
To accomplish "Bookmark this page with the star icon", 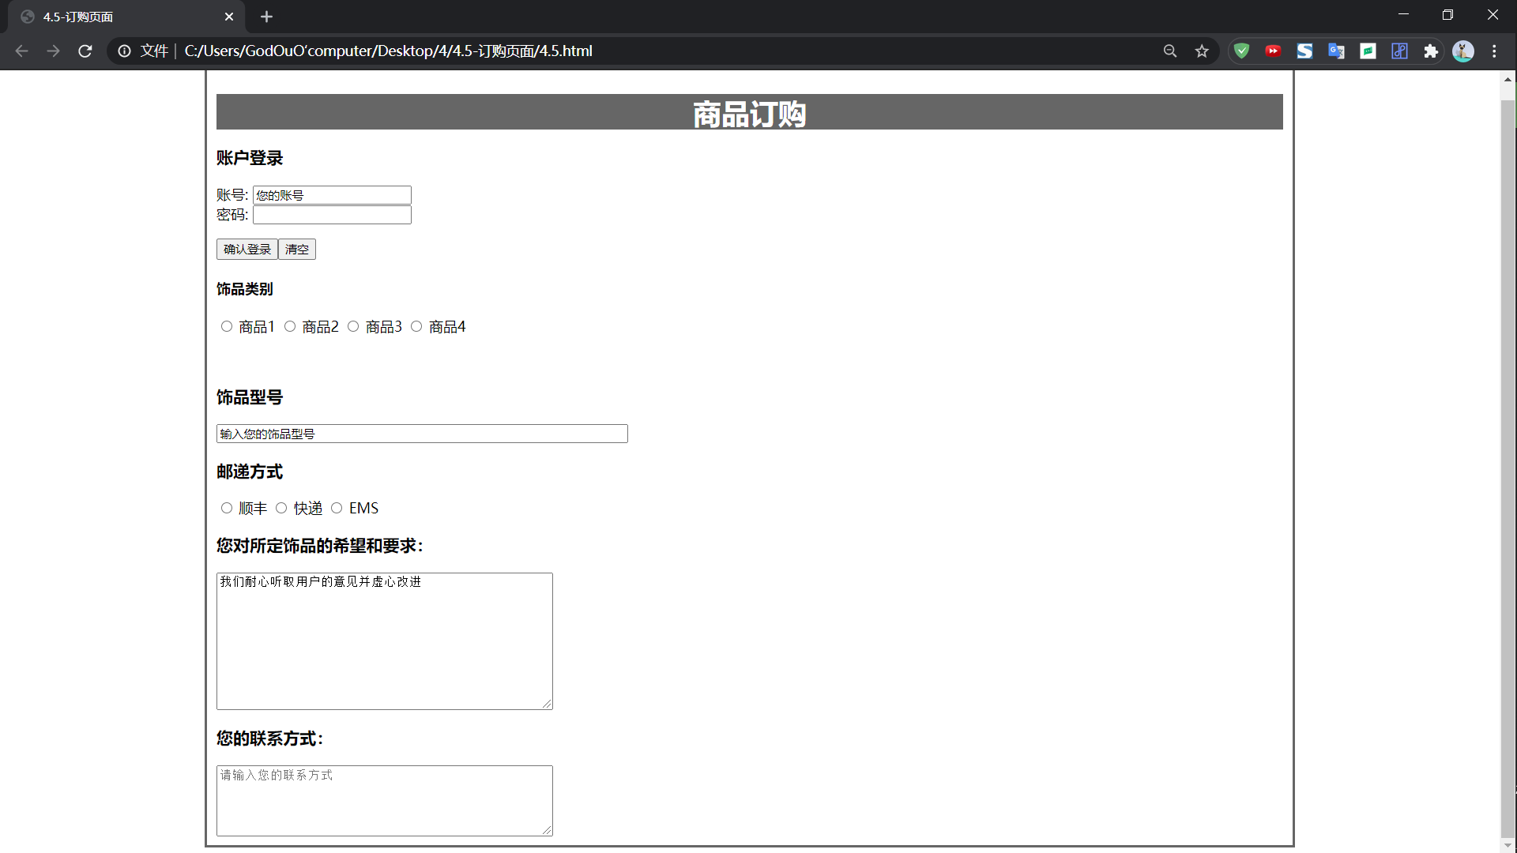I will 1202,51.
